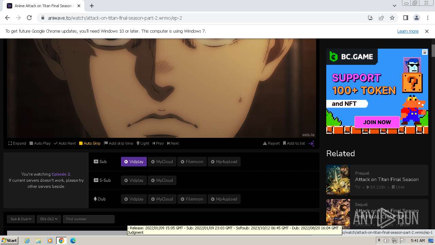Viewport: 435px width, 245px height.
Task: Select the Sub Vidplay server
Action: (134, 162)
